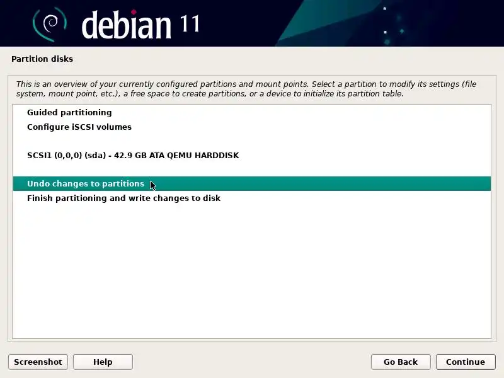Select Undo changes to partitions
504x378 pixels.
251,183
